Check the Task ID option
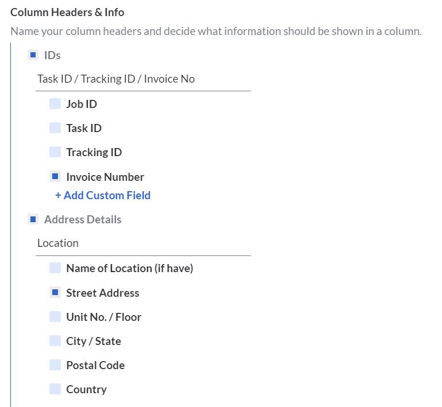442x407 pixels. (x=55, y=128)
